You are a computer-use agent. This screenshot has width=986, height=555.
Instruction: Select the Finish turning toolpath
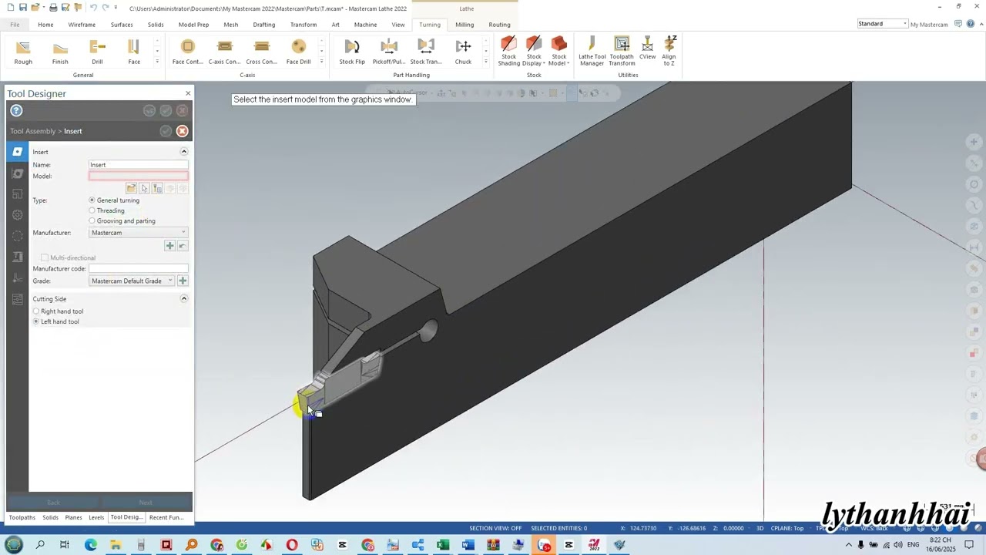point(60,52)
